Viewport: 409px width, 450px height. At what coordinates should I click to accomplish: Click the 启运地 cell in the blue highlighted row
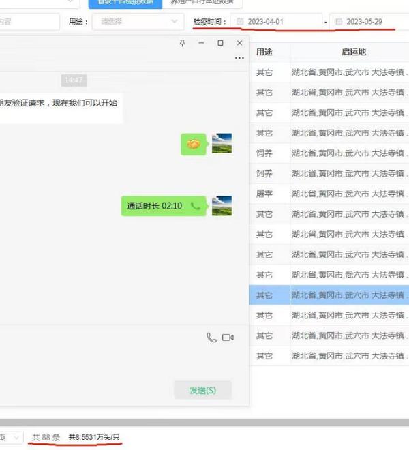350,295
